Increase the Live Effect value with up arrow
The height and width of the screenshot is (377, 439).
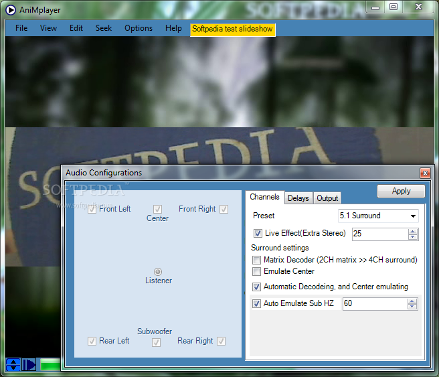413,231
